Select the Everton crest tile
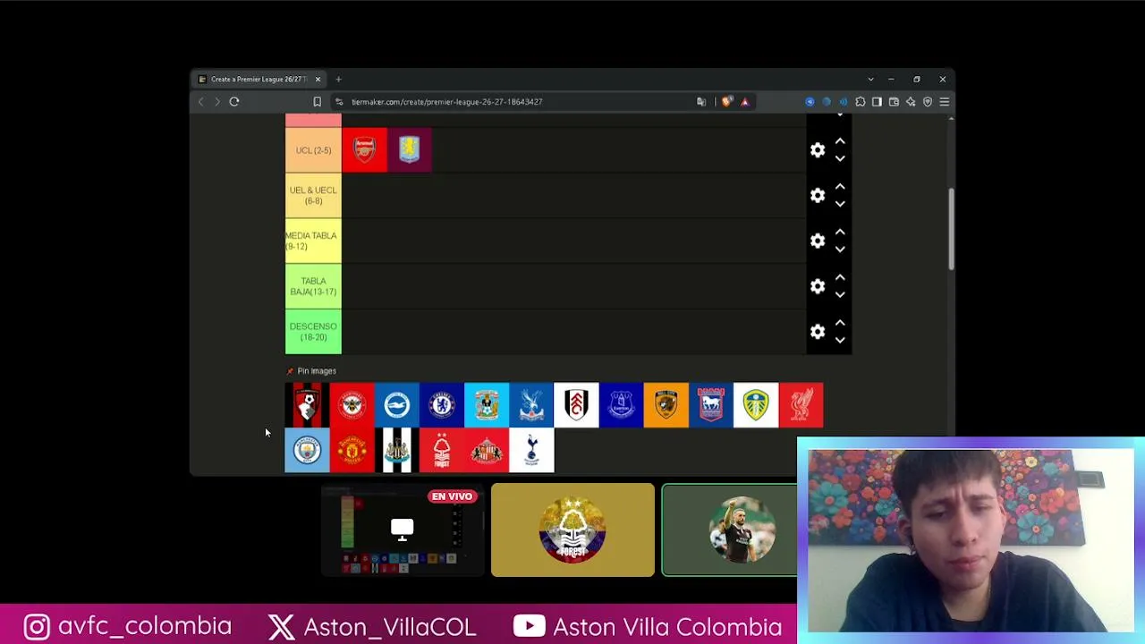 (621, 405)
